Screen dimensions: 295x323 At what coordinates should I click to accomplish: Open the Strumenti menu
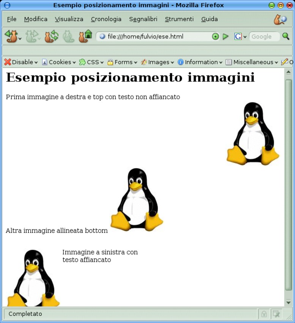tap(179, 19)
